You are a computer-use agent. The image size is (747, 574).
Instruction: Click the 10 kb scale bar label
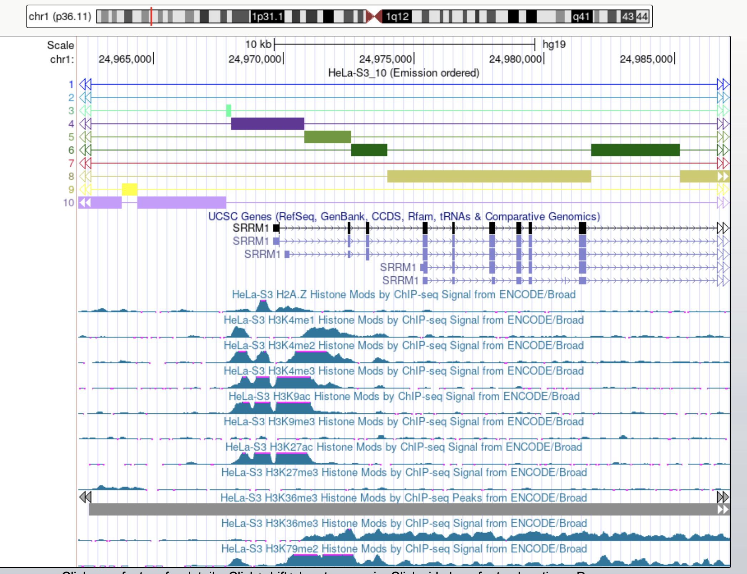pyautogui.click(x=258, y=44)
